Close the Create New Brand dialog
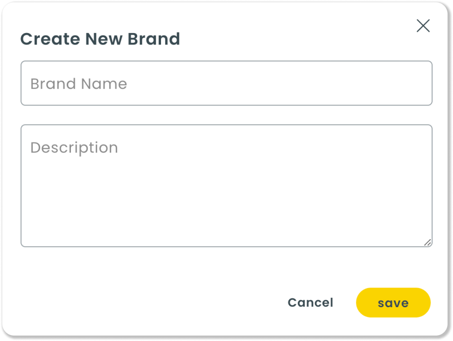 pyautogui.click(x=423, y=26)
